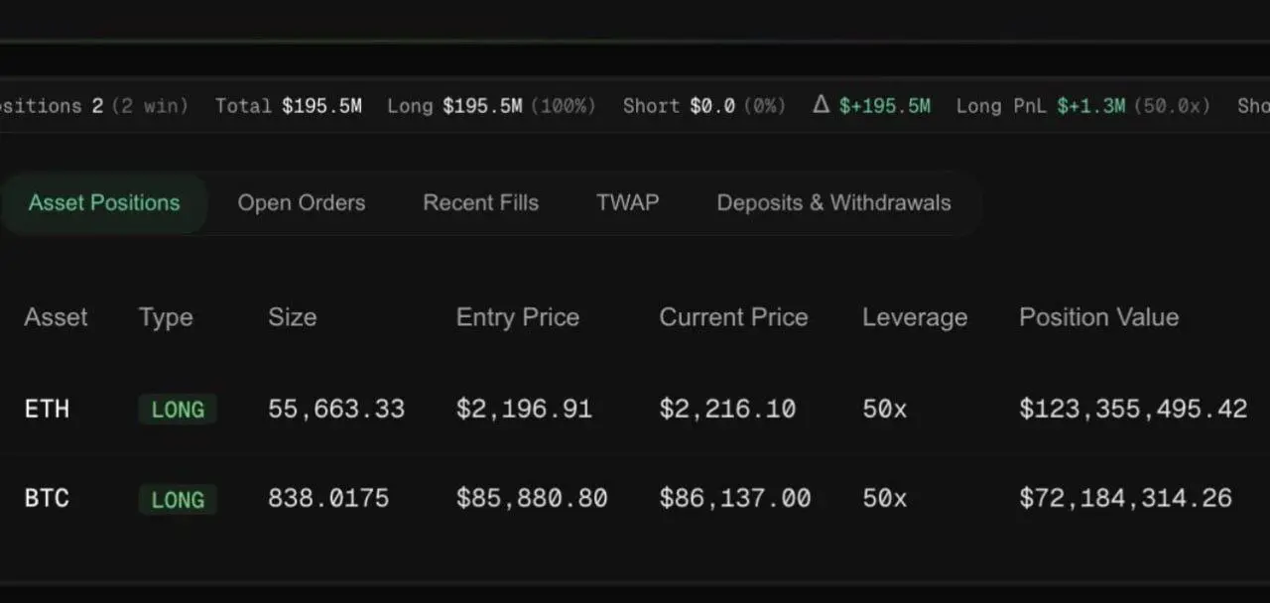Image resolution: width=1270 pixels, height=603 pixels.
Task: Click the LONG badge on BTC row
Action: pyautogui.click(x=178, y=500)
